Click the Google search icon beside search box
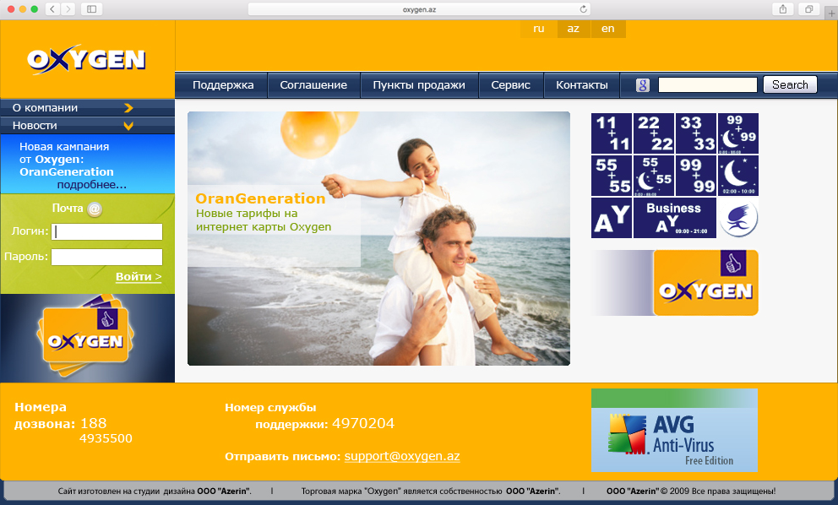The image size is (838, 505). 642,85
